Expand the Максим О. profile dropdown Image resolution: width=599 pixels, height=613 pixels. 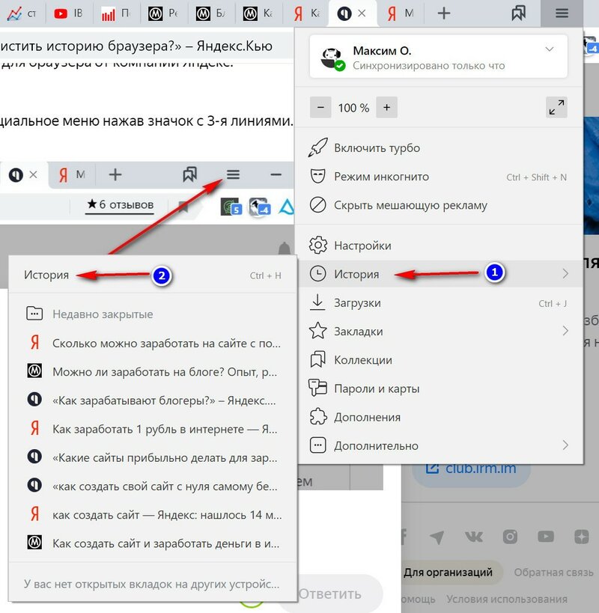pos(550,50)
